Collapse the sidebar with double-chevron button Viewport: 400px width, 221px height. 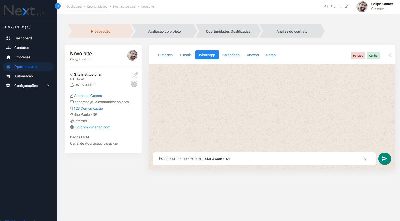click(x=57, y=6)
